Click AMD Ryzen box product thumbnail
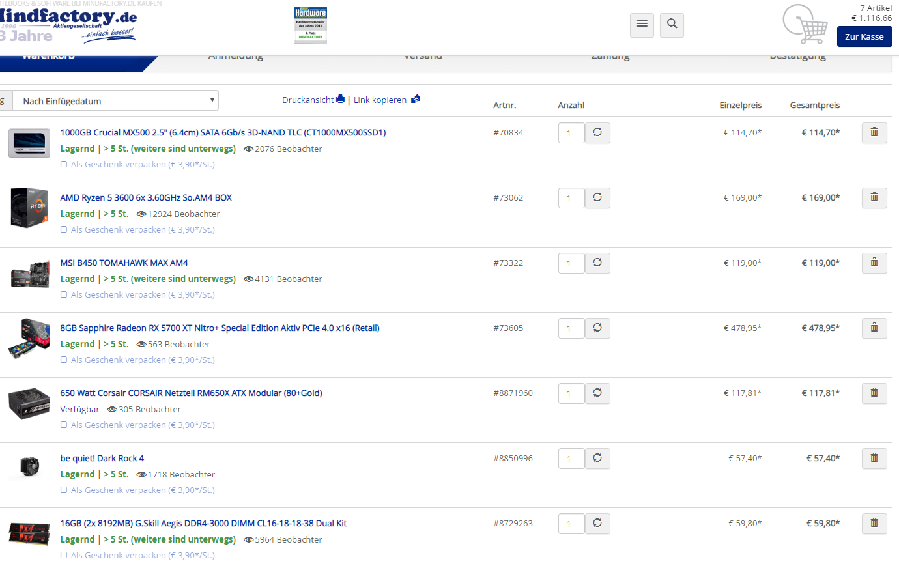Screen dimensions: 899x568 click(x=29, y=208)
